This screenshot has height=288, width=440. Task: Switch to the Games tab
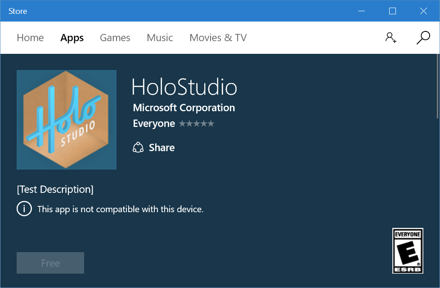[115, 38]
